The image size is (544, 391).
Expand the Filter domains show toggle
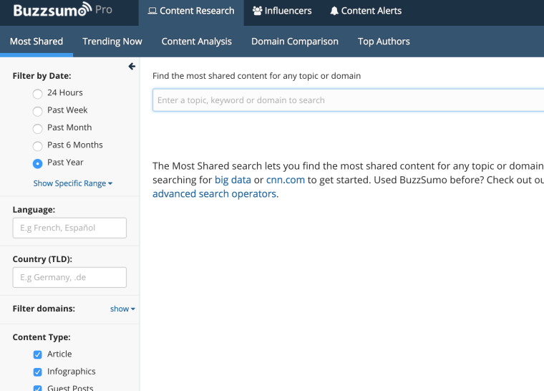coord(122,309)
